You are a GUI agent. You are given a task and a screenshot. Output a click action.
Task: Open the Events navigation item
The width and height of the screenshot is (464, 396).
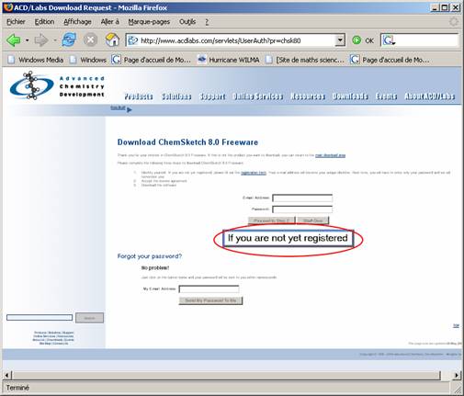click(x=386, y=96)
